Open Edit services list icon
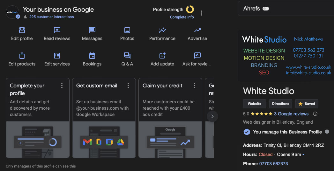This screenshot has width=334, height=171. (57, 56)
